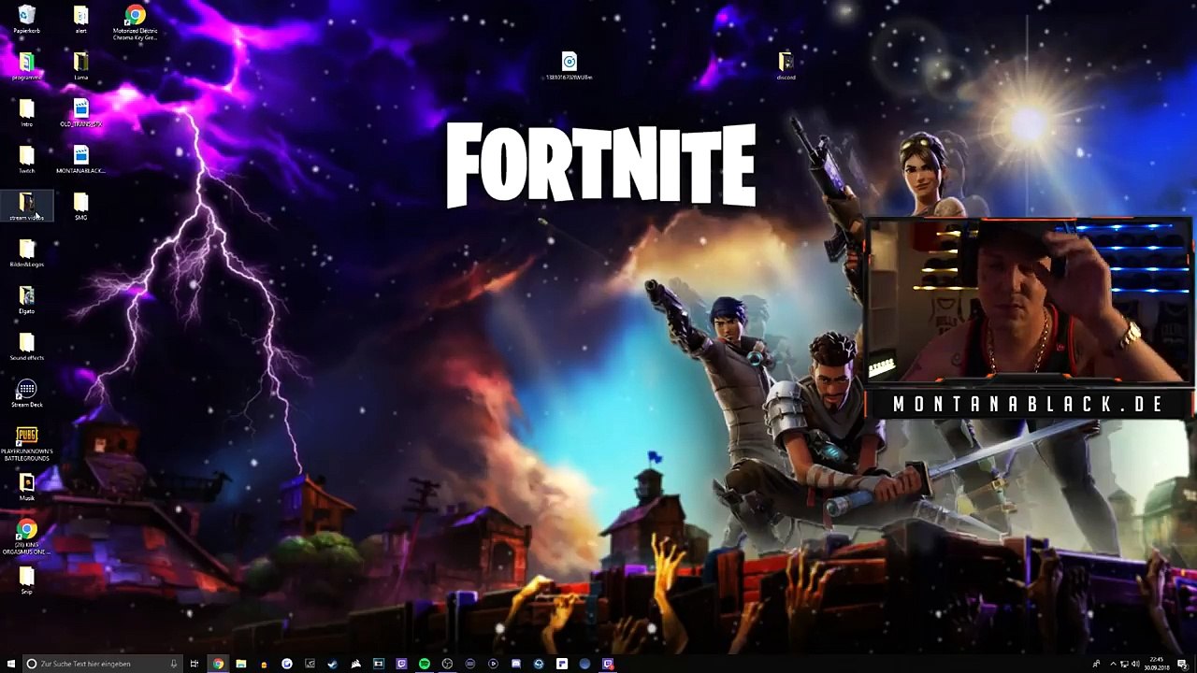Select the programme folder icon
Viewport: 1197px width, 673px height.
(26, 66)
